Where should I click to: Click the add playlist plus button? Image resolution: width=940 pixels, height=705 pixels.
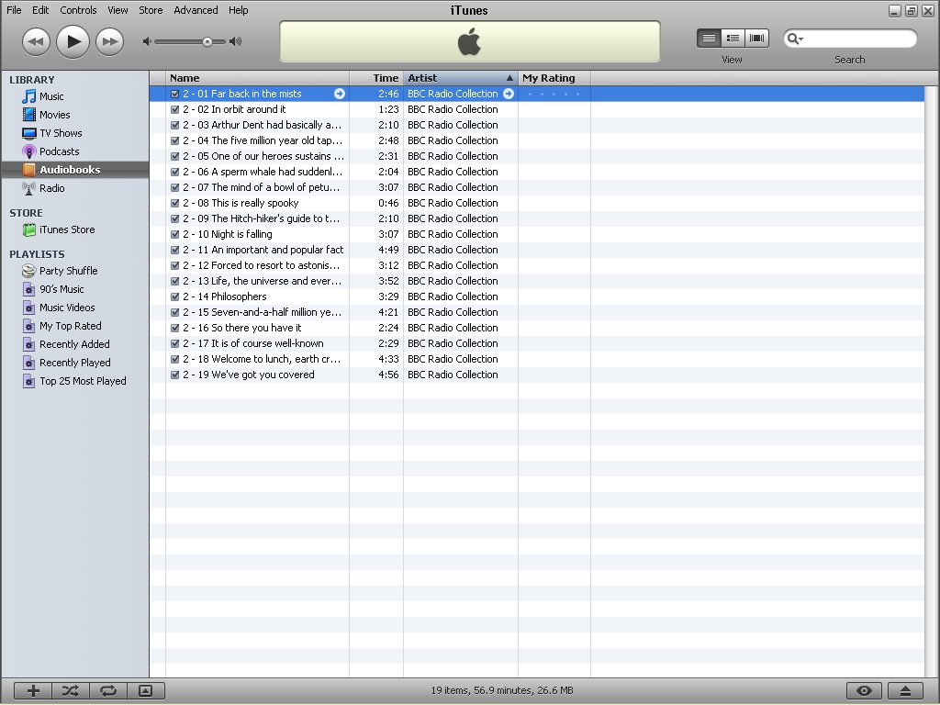point(33,690)
